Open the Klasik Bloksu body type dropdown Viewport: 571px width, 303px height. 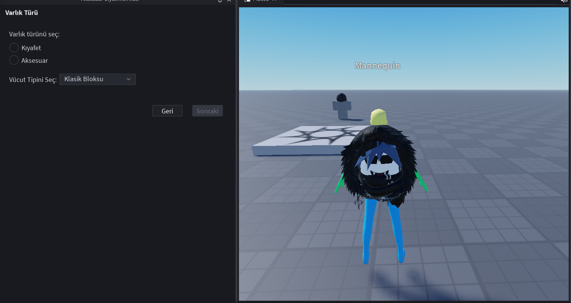pos(98,79)
